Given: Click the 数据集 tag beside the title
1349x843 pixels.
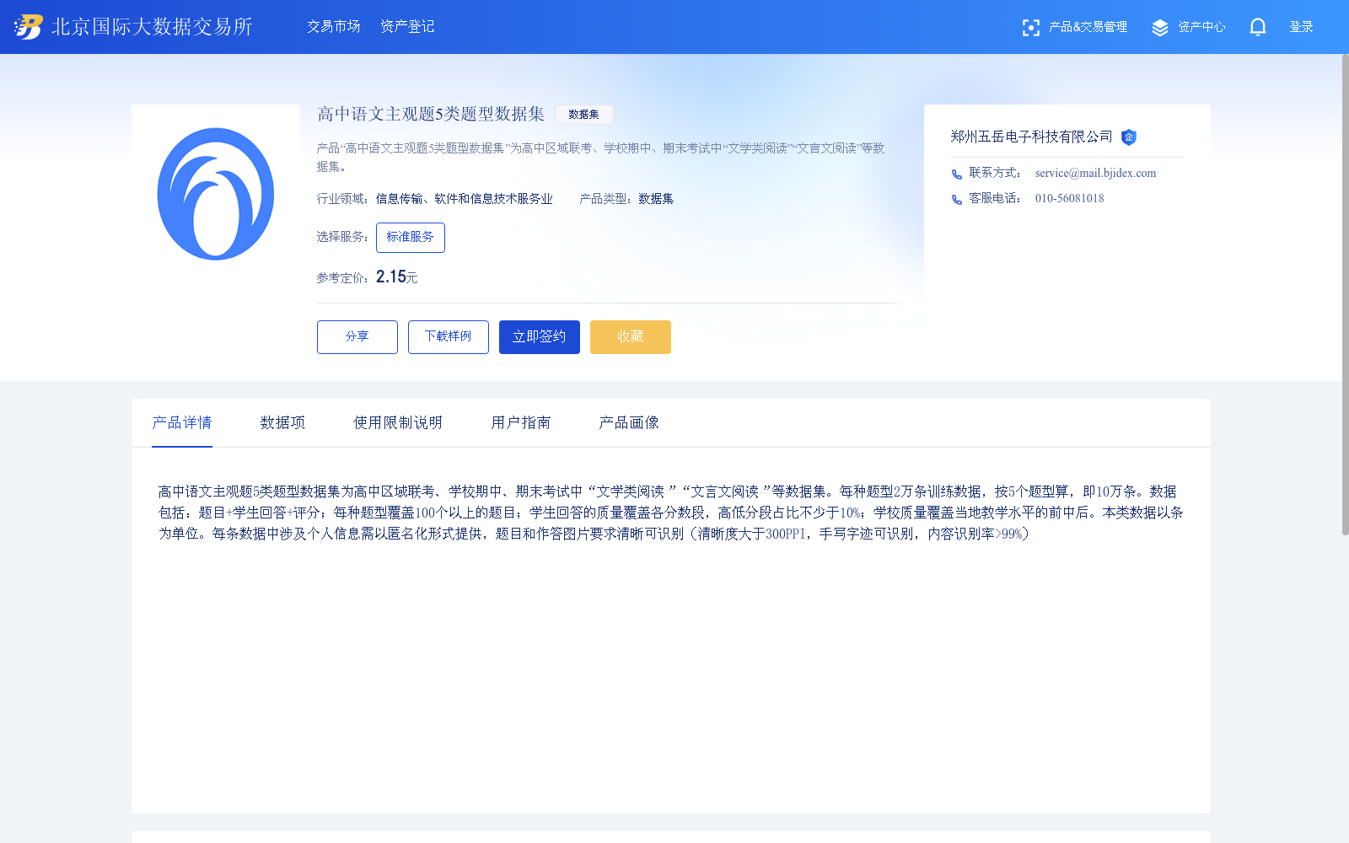Looking at the screenshot, I should pos(584,115).
